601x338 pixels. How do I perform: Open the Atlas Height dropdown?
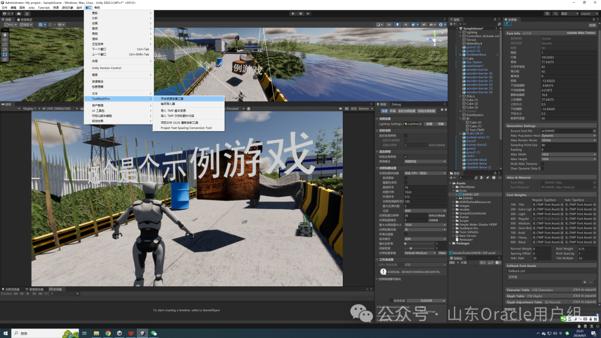[568, 159]
